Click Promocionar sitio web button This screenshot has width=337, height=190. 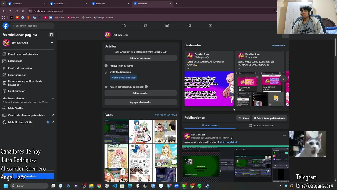point(123,78)
